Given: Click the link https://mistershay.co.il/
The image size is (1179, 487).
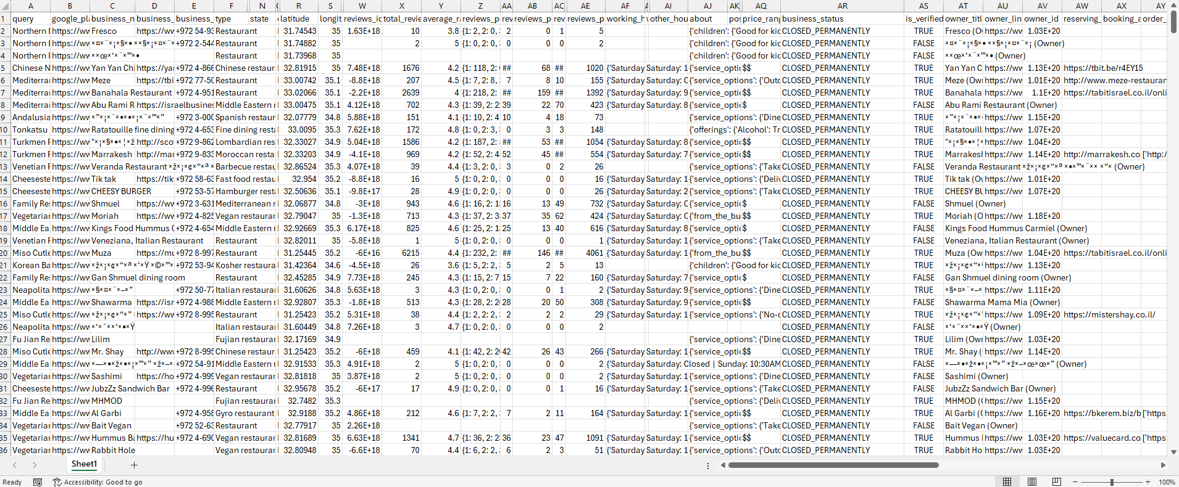Looking at the screenshot, I should [x=1109, y=314].
